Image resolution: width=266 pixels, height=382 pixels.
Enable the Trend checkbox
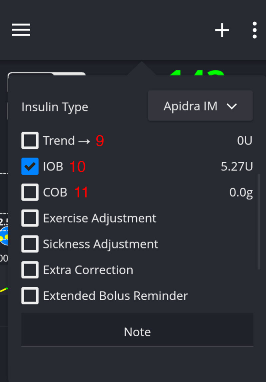pyautogui.click(x=30, y=140)
